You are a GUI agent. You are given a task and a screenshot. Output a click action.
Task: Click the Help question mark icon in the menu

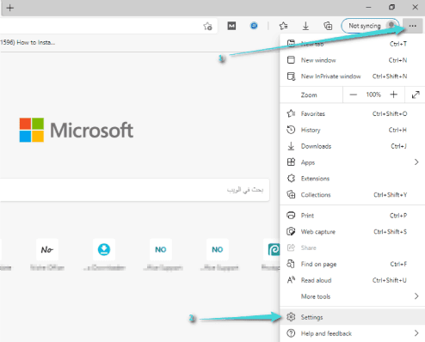(291, 333)
